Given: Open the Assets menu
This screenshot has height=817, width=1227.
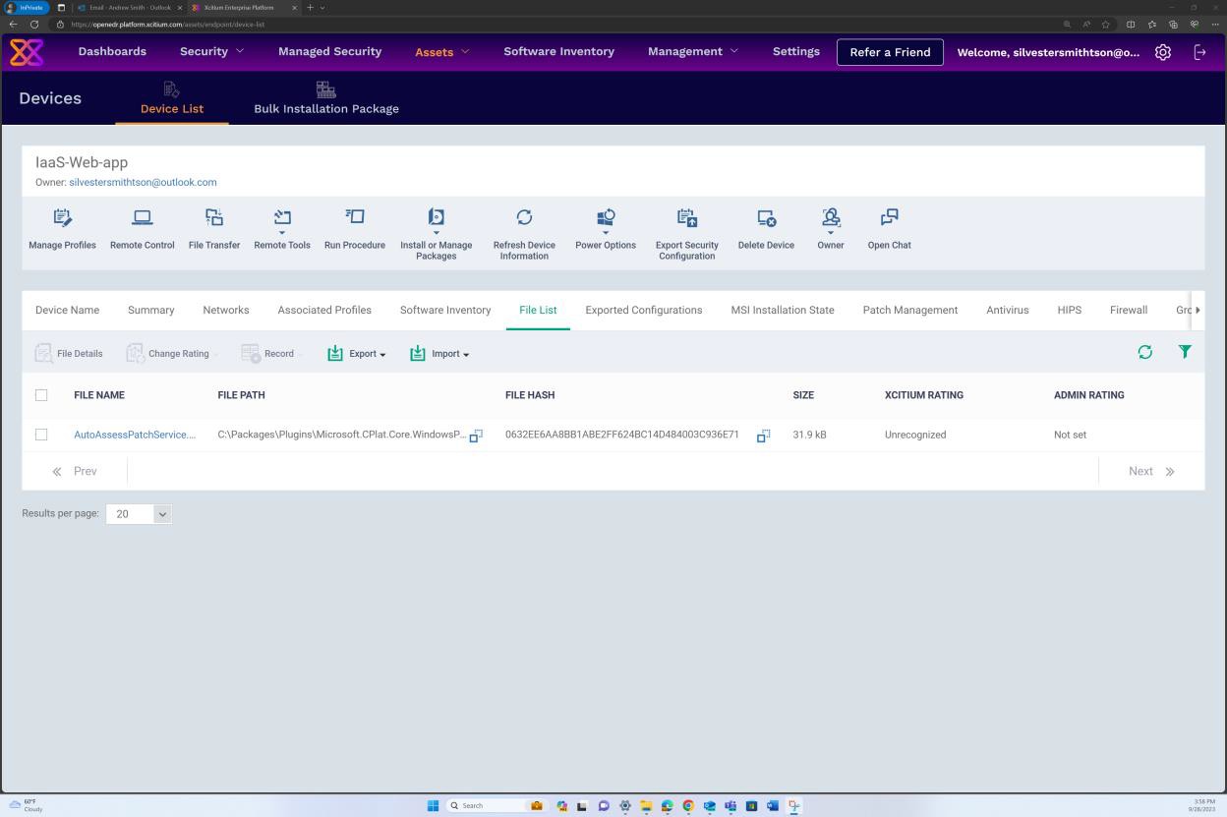Looking at the screenshot, I should click(441, 51).
